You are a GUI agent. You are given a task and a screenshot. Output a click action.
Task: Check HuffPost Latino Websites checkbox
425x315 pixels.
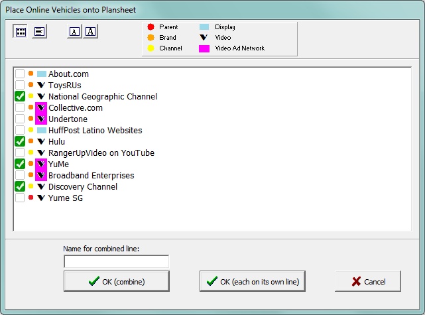click(20, 130)
